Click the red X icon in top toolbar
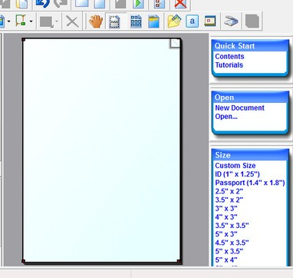 pyautogui.click(x=180, y=4)
